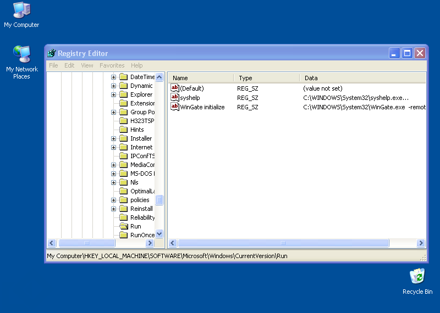440x313 pixels.
Task: Maximize the Registry Editor window
Action: [x=407, y=53]
